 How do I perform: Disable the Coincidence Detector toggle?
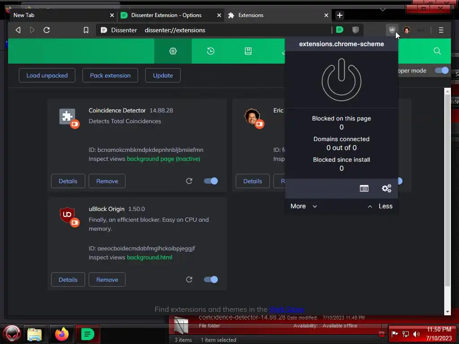pos(211,181)
